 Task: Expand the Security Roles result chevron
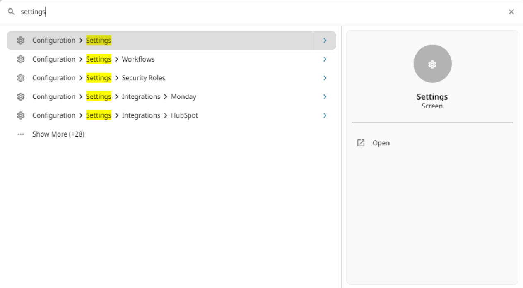325,78
